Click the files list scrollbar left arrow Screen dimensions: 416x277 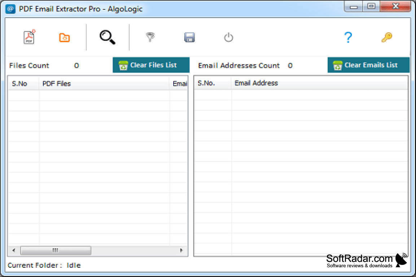coord(14,250)
